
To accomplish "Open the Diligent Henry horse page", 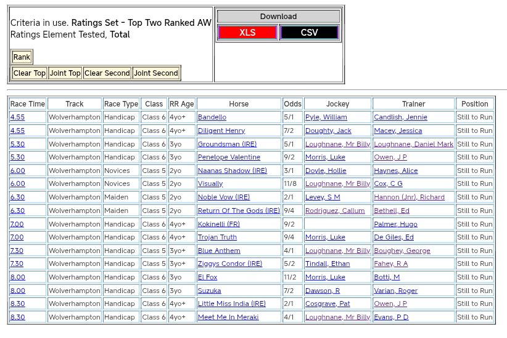I will [221, 131].
